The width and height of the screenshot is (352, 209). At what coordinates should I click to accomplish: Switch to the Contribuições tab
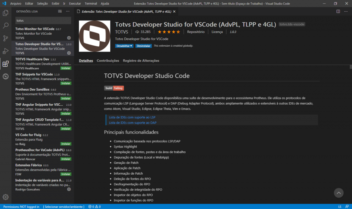(x=108, y=60)
